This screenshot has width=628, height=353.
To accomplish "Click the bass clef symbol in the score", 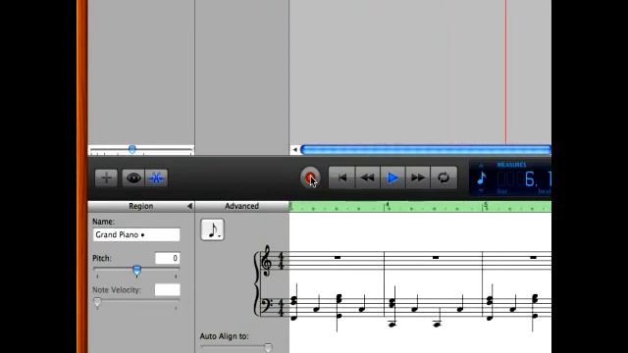I will click(267, 306).
